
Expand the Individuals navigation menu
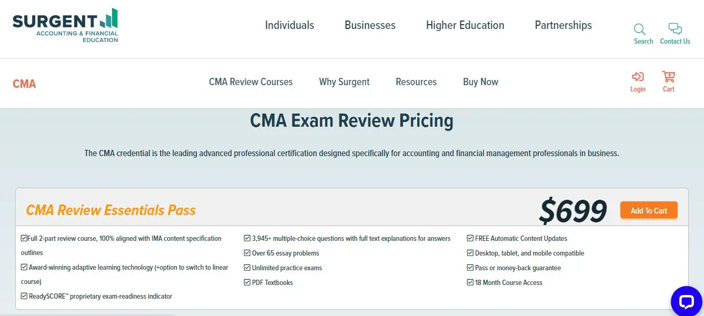point(289,25)
